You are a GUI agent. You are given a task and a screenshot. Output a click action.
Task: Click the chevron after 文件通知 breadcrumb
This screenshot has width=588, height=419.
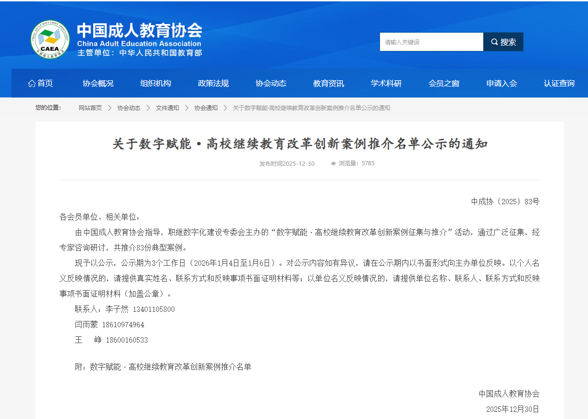[186, 108]
